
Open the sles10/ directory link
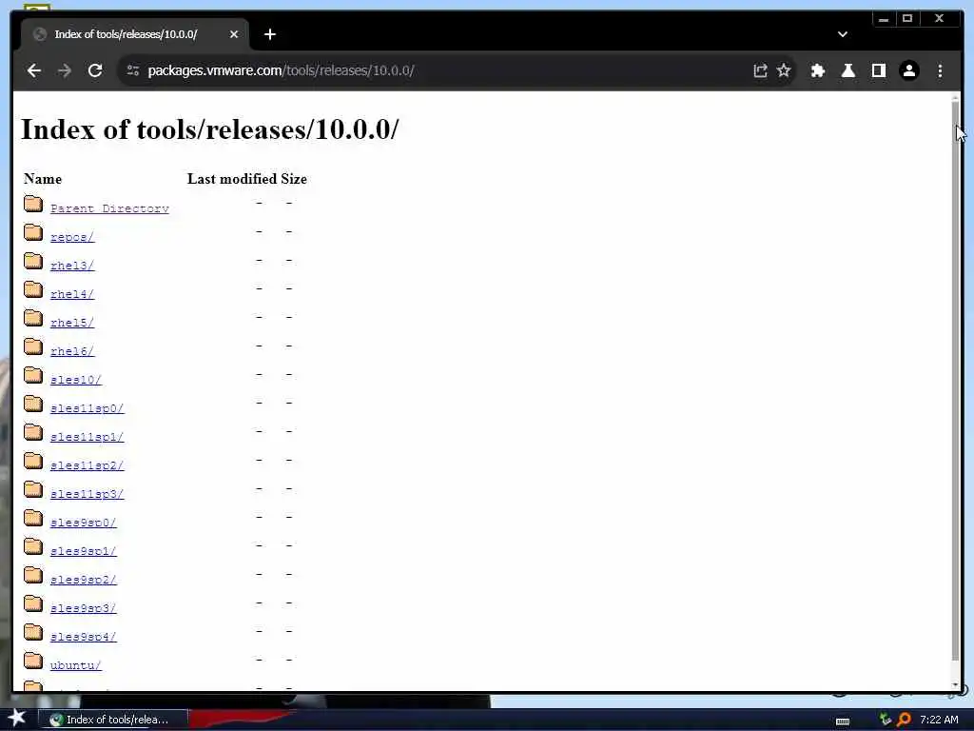tap(76, 380)
